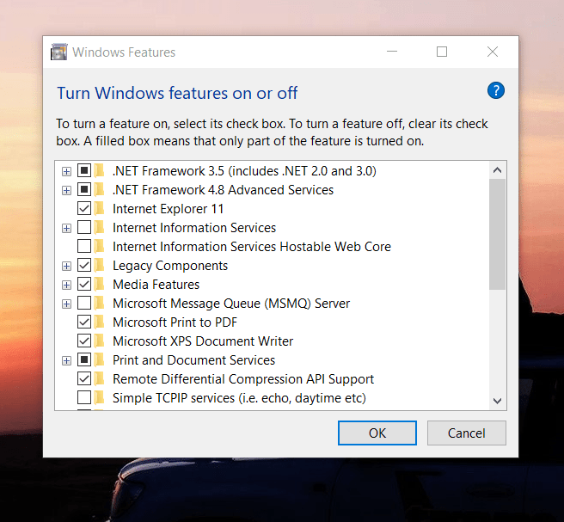The height and width of the screenshot is (522, 564).
Task: Expand Print and Document Services node
Action: [66, 360]
